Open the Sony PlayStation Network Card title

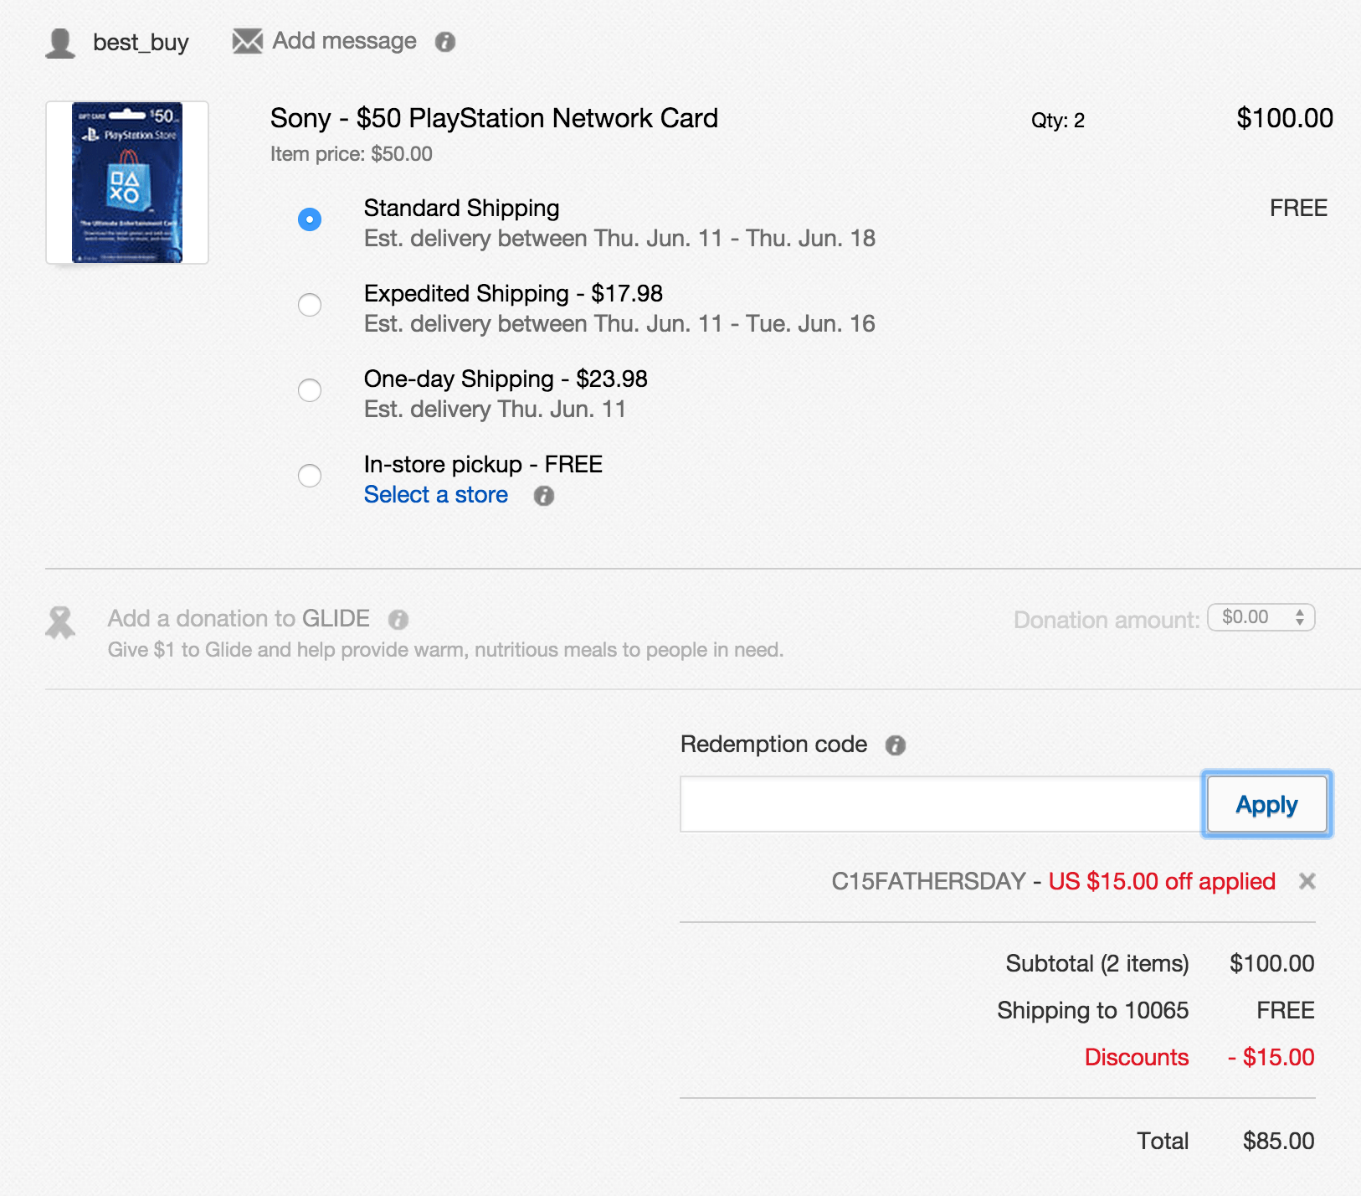click(494, 118)
